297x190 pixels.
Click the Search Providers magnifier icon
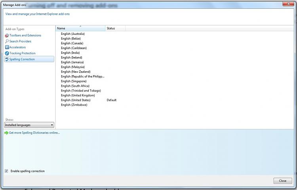click(7, 41)
